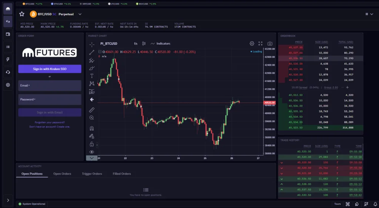Switch to the Filled Orders tab
This screenshot has width=379, height=208.
tap(122, 174)
